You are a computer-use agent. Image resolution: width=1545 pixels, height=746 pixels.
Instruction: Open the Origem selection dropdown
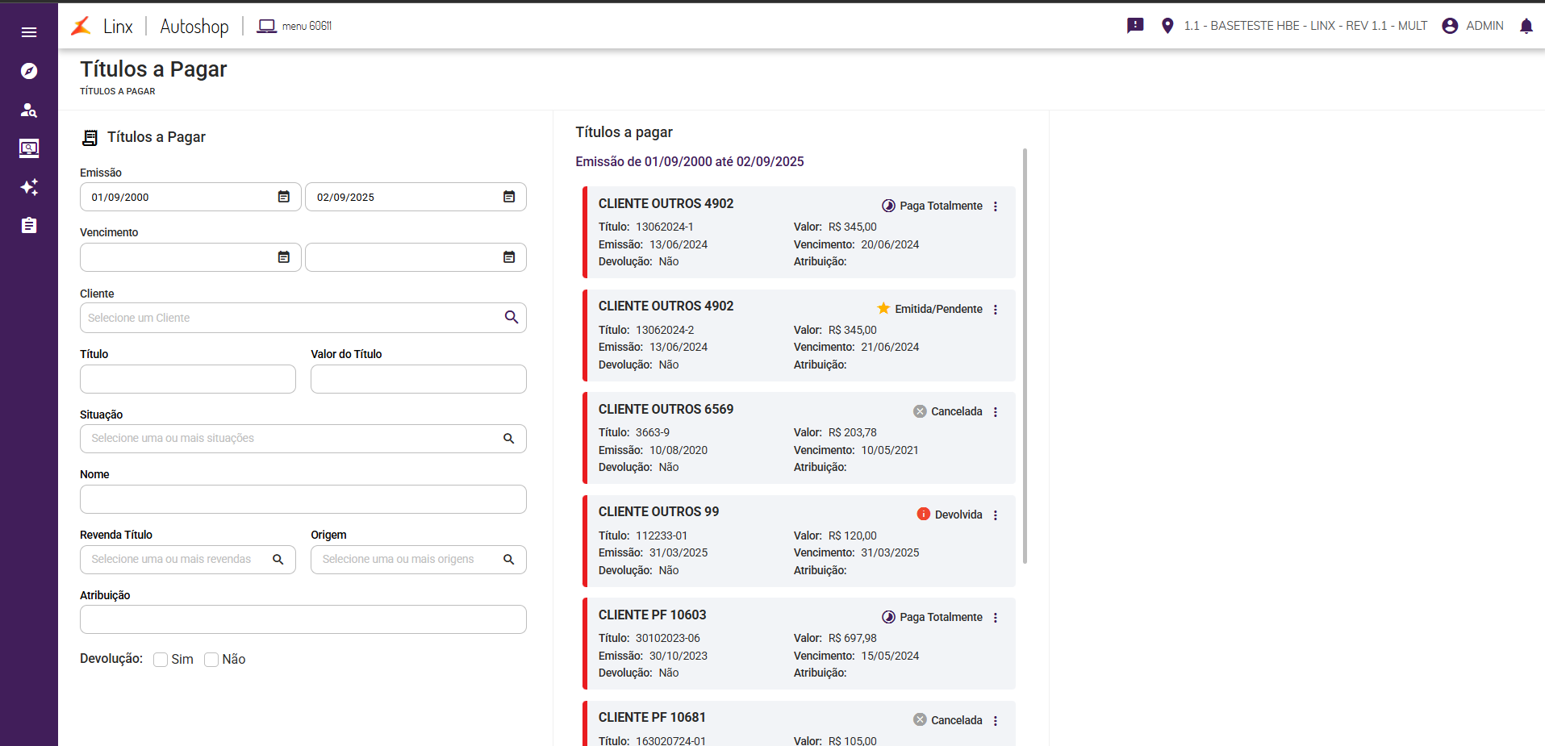click(419, 560)
